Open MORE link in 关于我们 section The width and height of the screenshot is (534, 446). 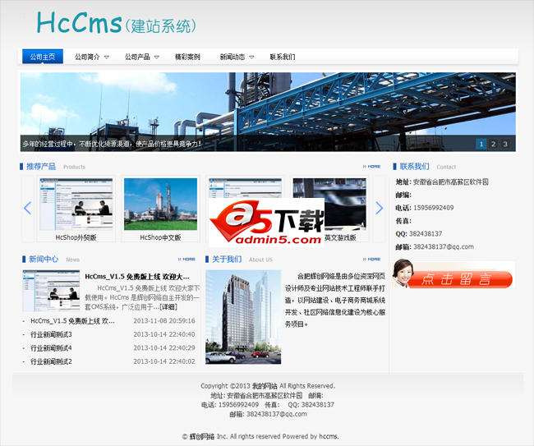[371, 259]
